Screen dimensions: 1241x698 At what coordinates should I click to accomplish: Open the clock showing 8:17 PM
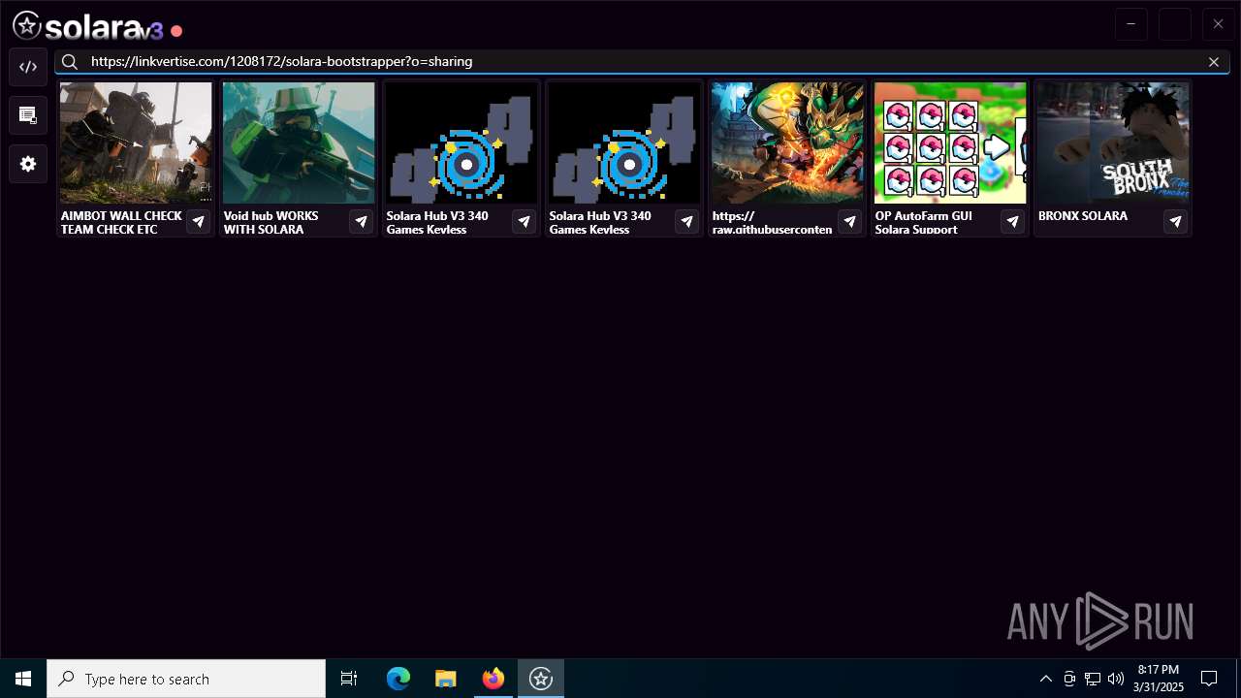(1159, 679)
